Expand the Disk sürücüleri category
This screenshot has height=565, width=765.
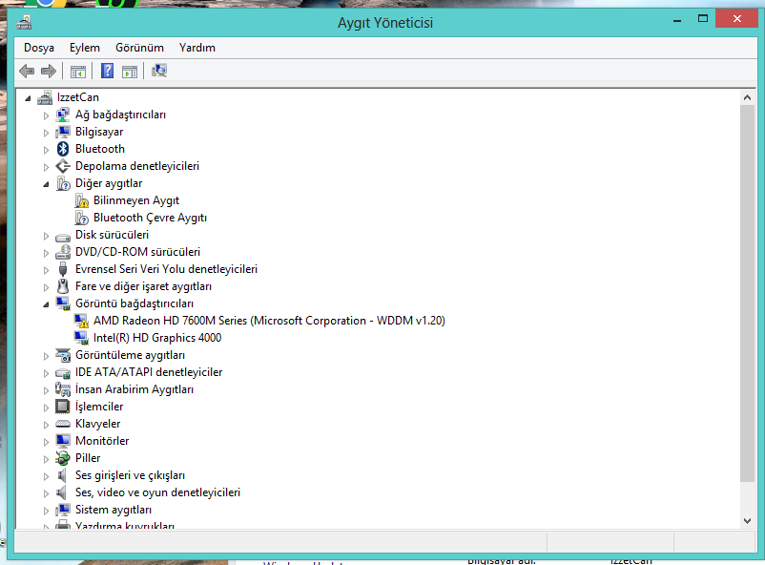[x=46, y=236]
